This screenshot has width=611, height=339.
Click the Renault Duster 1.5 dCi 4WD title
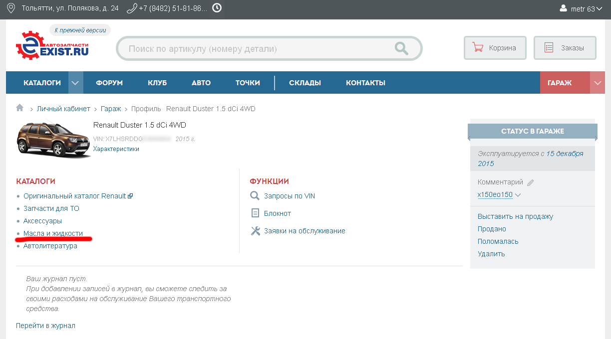click(140, 125)
